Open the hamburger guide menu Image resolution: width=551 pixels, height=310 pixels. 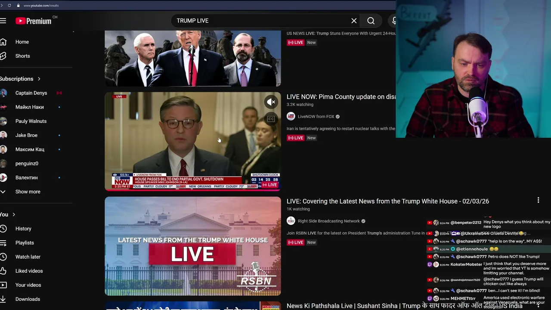tap(3, 21)
